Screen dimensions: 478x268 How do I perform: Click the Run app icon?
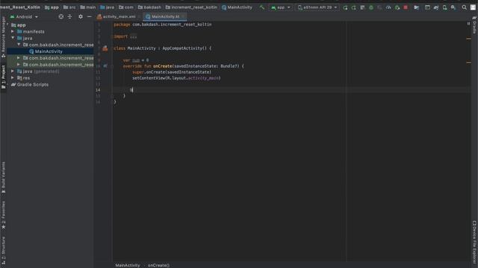(345, 7)
